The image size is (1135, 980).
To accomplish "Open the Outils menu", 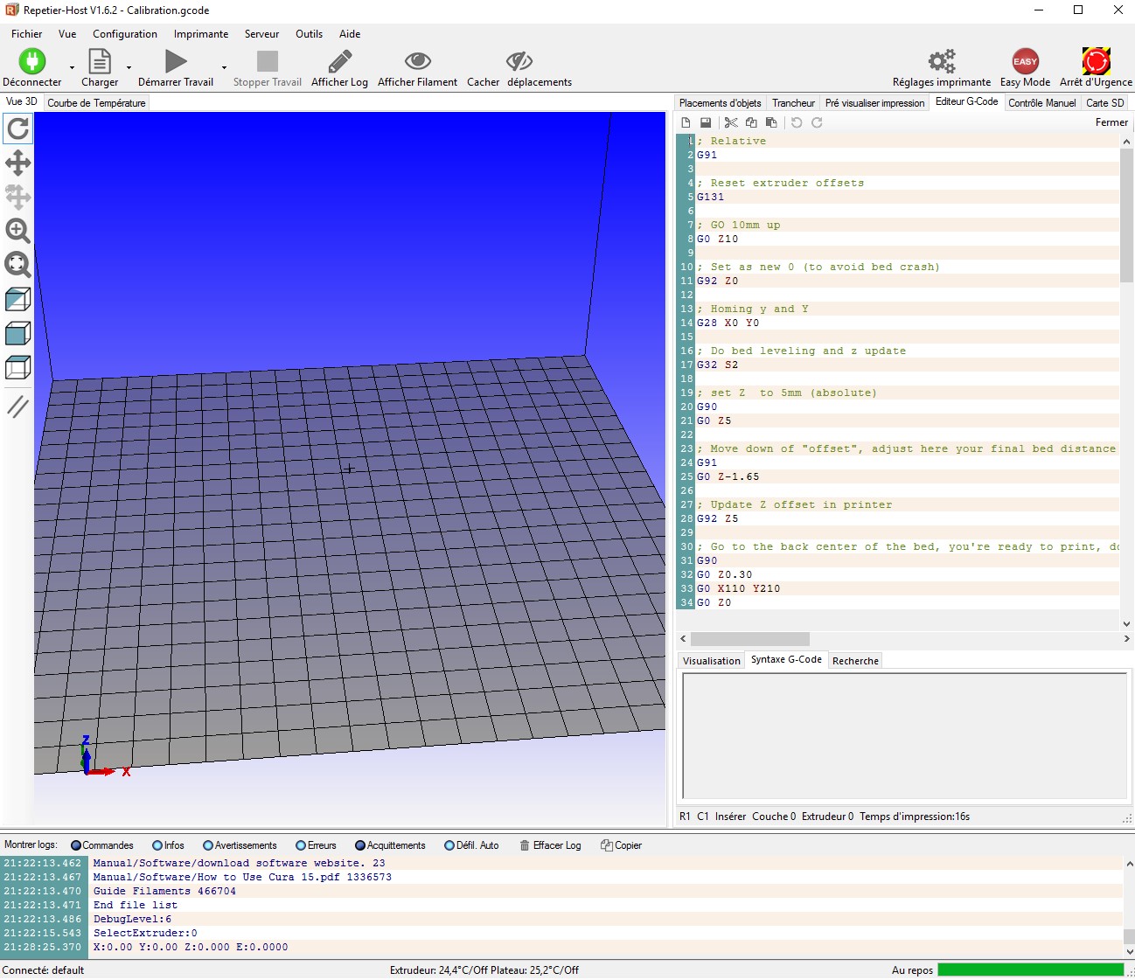I will pos(309,34).
